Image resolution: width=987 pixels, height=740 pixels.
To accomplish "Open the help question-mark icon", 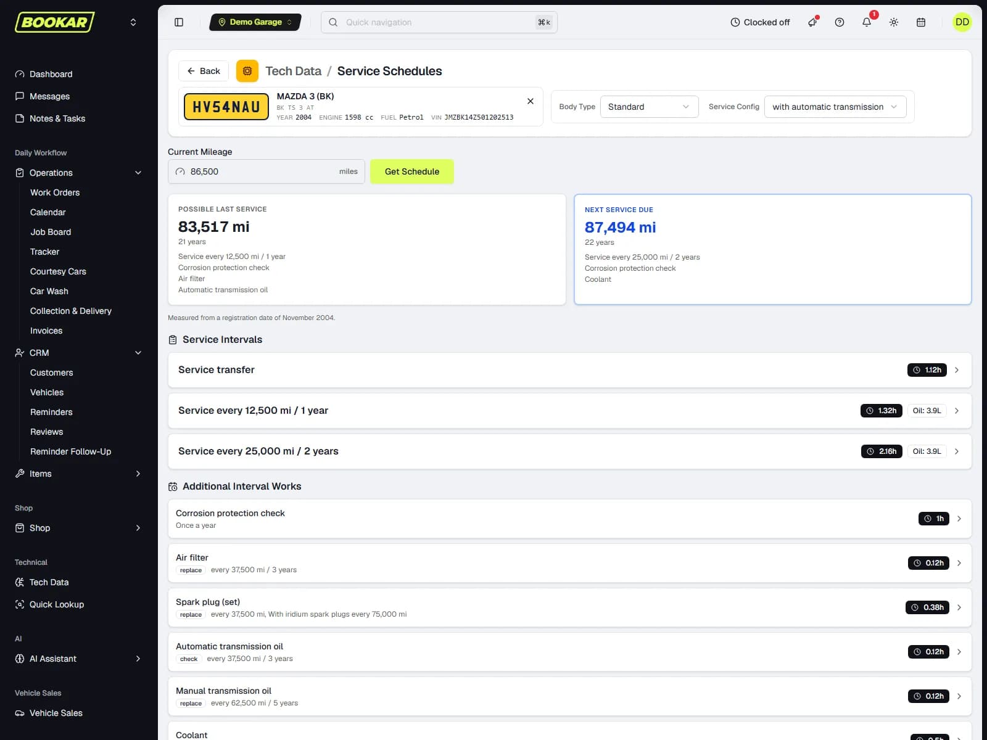I will pyautogui.click(x=840, y=22).
